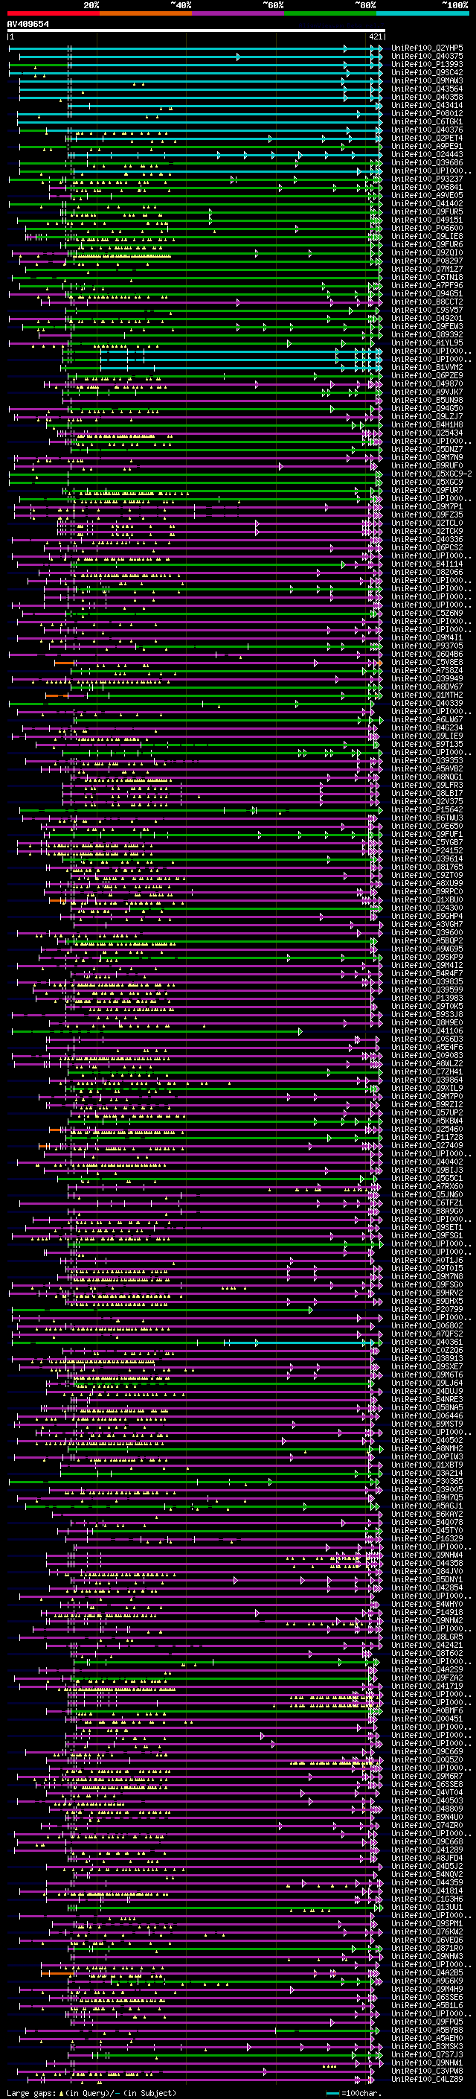The height and width of the screenshot is (2099, 476).
Task: Click the cyan ~100% identity legend segment
Action: pyautogui.click(x=422, y=13)
